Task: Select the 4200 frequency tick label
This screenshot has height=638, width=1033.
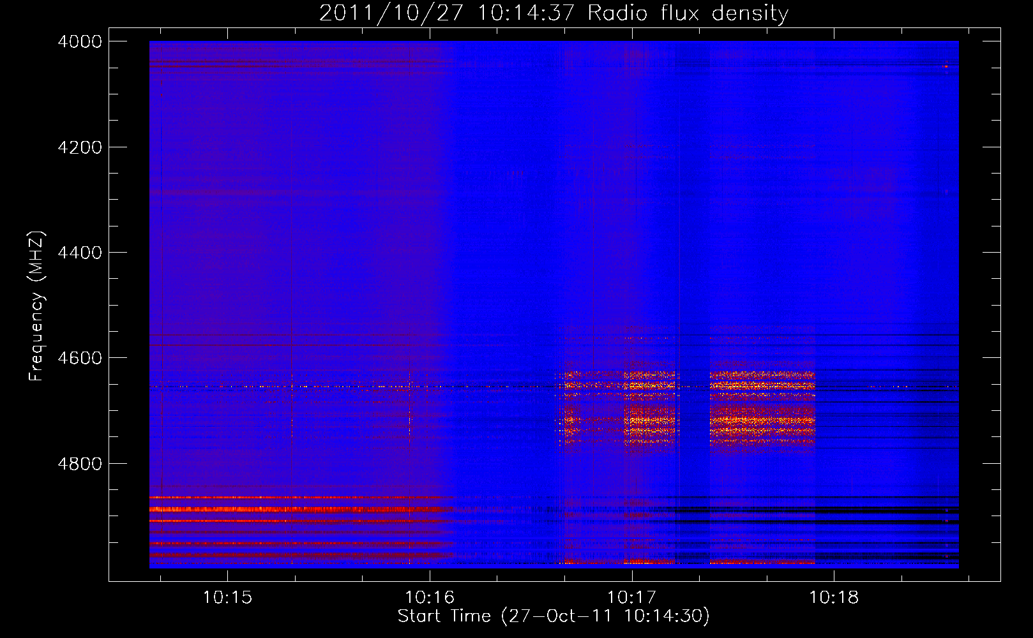Action: pos(80,147)
